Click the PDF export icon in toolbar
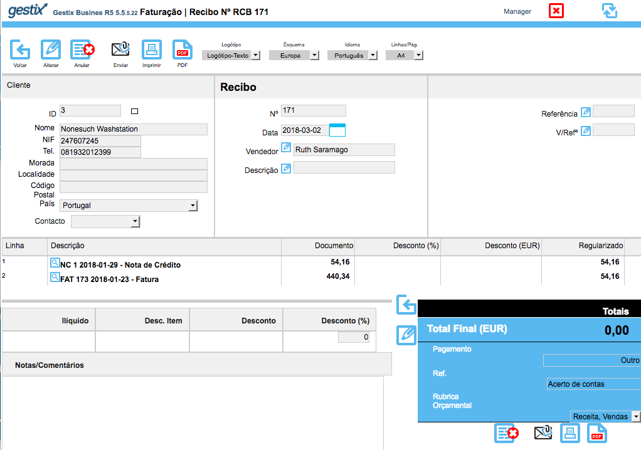This screenshot has width=641, height=450. click(183, 50)
